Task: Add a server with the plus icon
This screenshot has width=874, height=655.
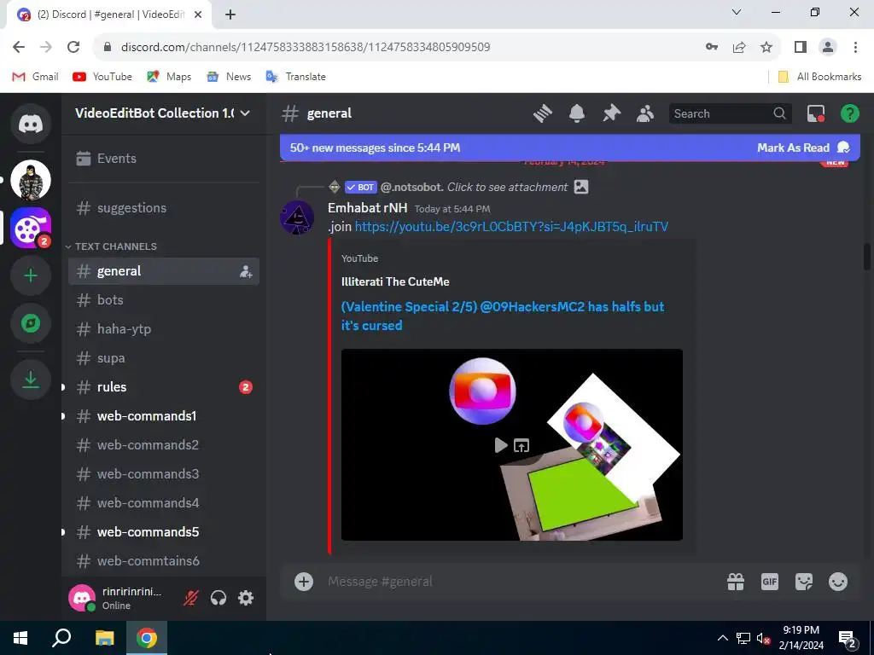Action: (x=31, y=275)
